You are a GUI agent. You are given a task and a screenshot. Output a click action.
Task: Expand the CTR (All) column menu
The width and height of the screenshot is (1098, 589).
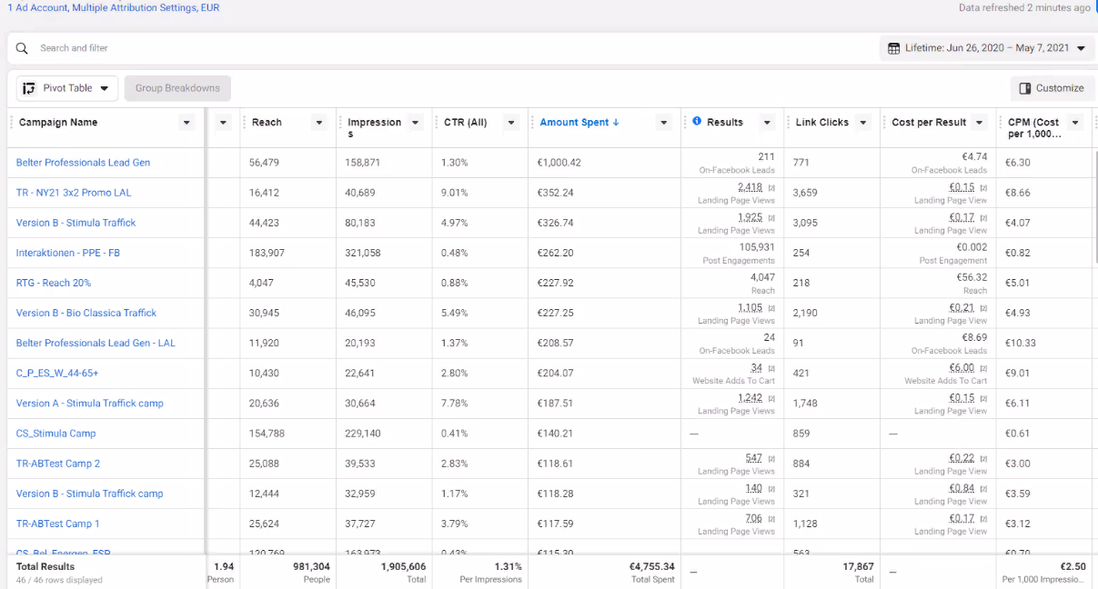[x=511, y=123]
